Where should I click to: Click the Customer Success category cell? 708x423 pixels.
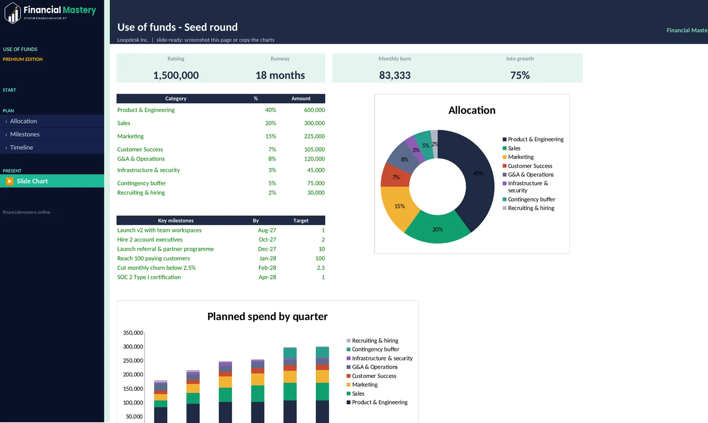click(x=140, y=150)
